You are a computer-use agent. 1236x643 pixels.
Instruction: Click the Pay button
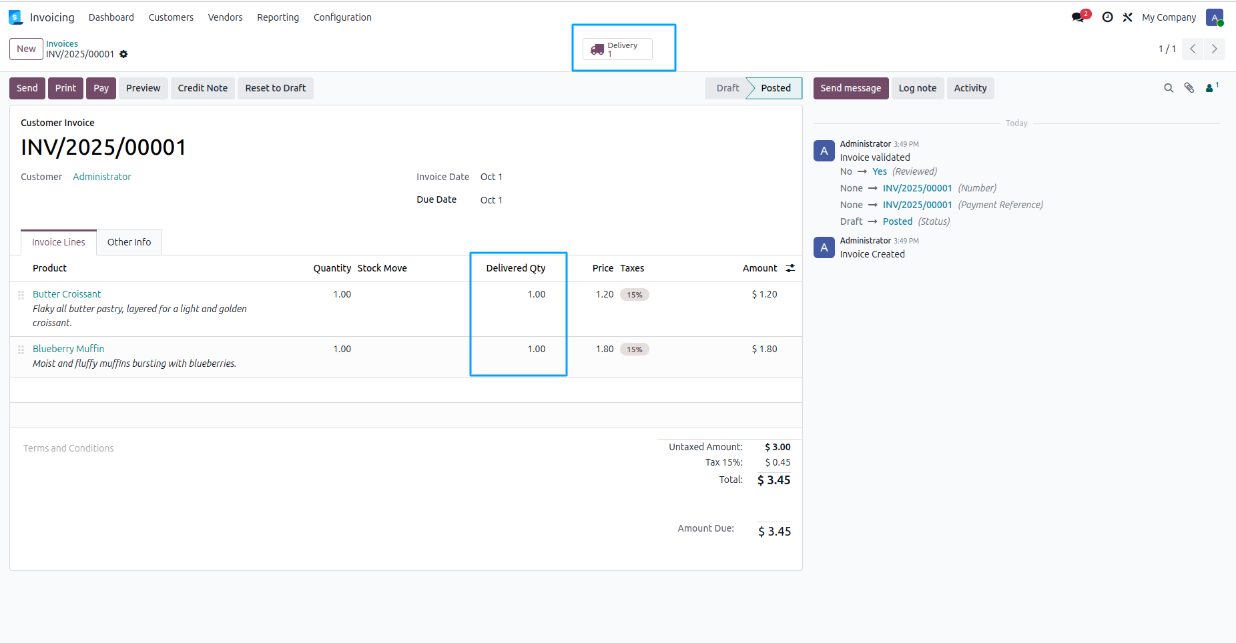[101, 88]
